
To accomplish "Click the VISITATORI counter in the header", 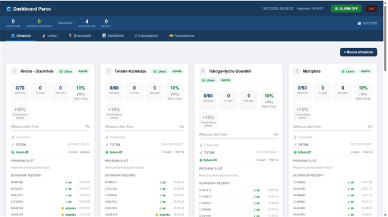I will tap(13, 23).
